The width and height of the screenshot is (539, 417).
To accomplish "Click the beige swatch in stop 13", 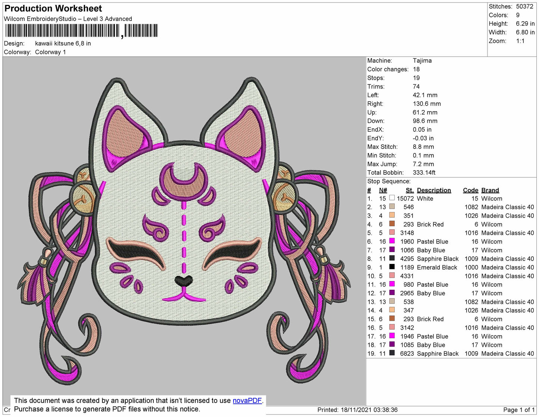I will click(392, 301).
